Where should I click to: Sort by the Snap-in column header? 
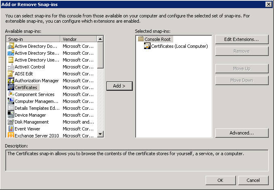[x=33, y=39]
